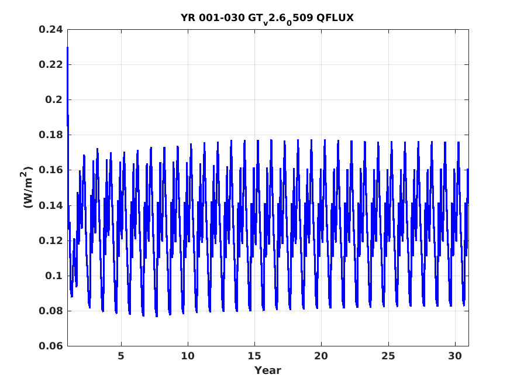
Task: Click the '(W/m2)' y-axis label
Action: 27,187
